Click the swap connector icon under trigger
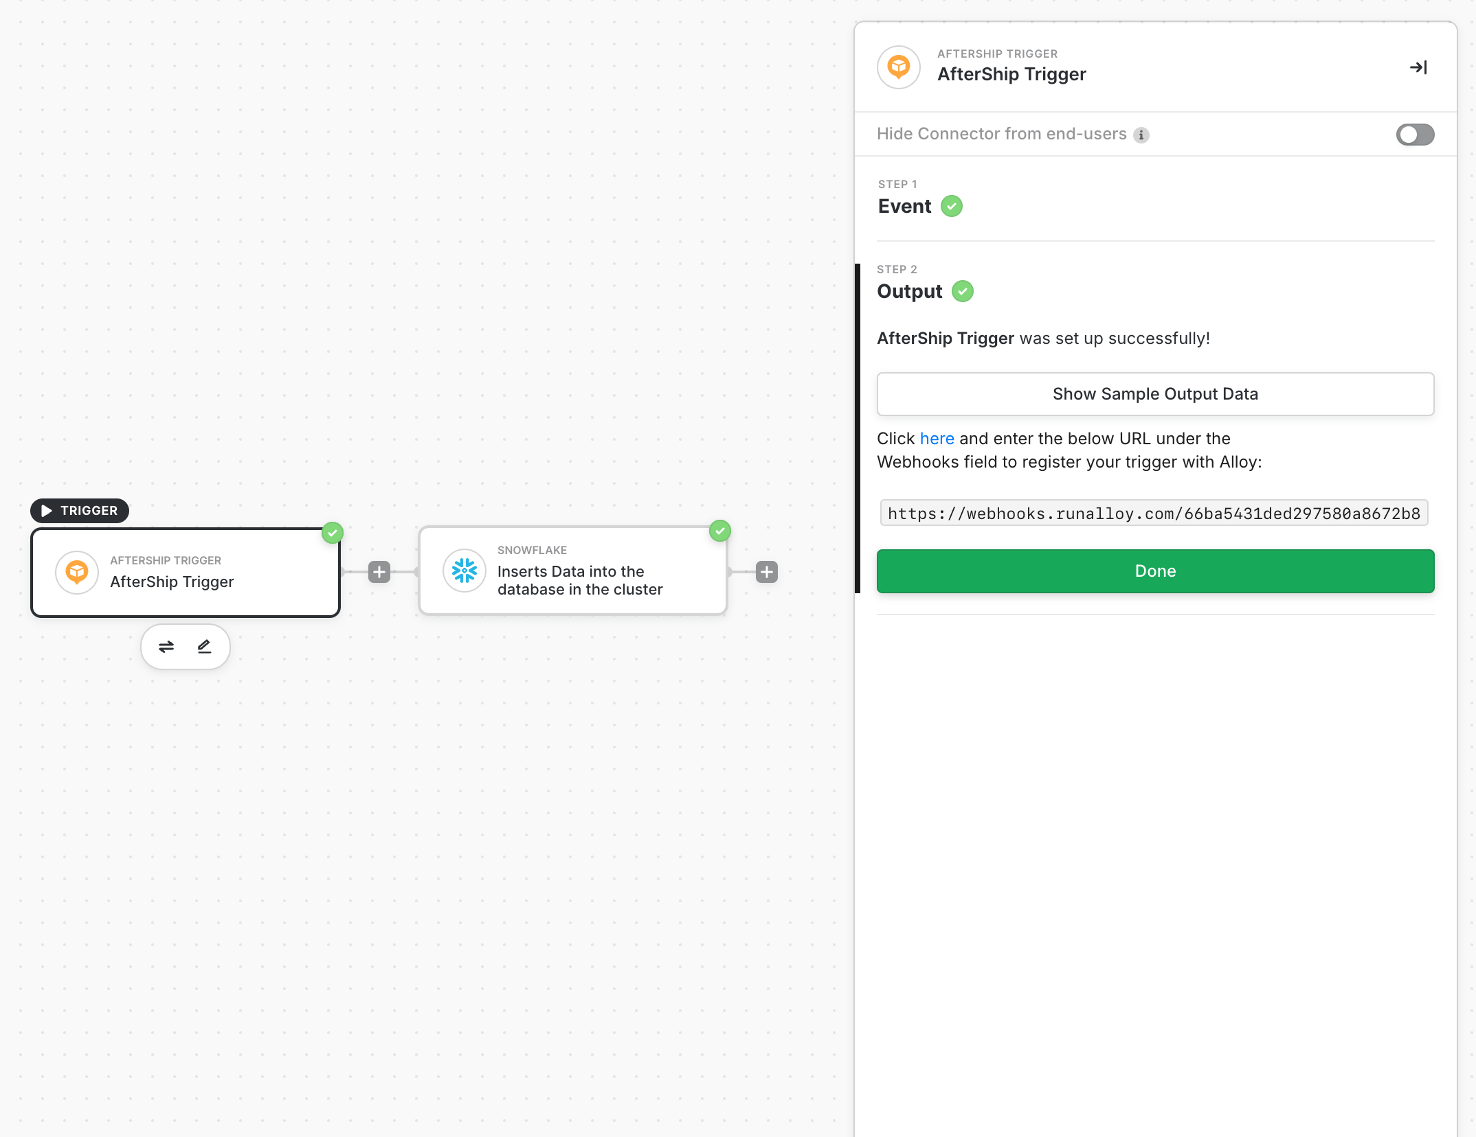1476x1137 pixels. click(x=166, y=647)
